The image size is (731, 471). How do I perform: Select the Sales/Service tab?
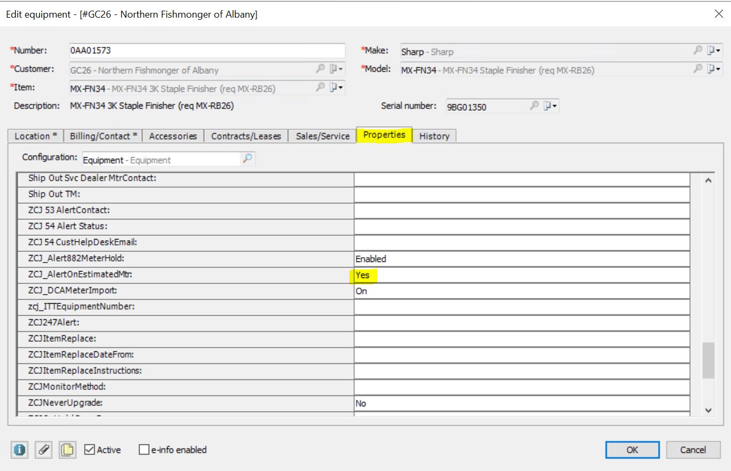point(323,136)
